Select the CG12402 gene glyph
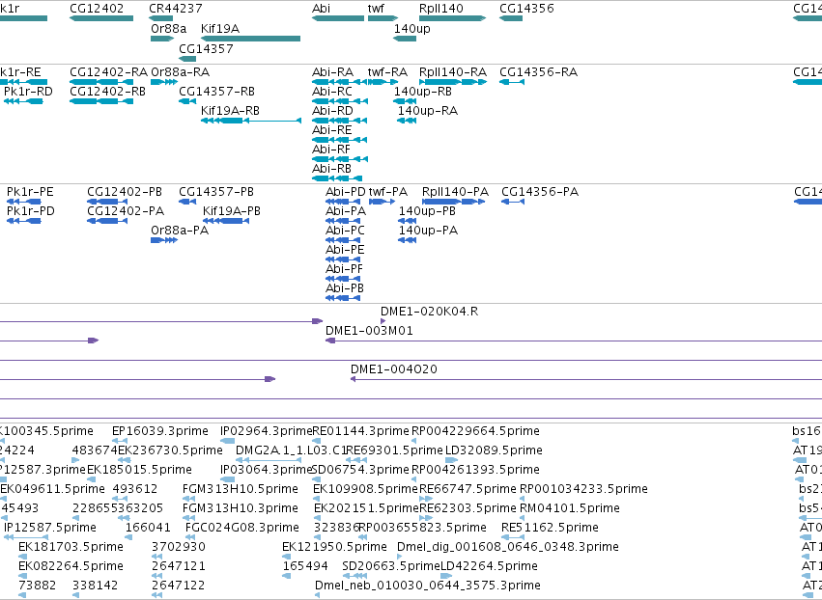The image size is (822, 600). tap(101, 18)
